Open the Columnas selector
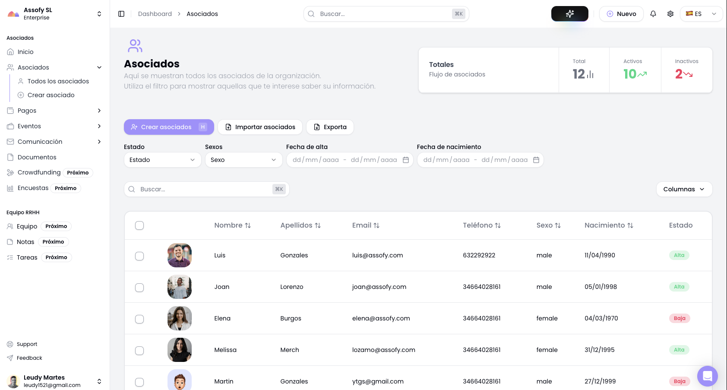 (684, 189)
